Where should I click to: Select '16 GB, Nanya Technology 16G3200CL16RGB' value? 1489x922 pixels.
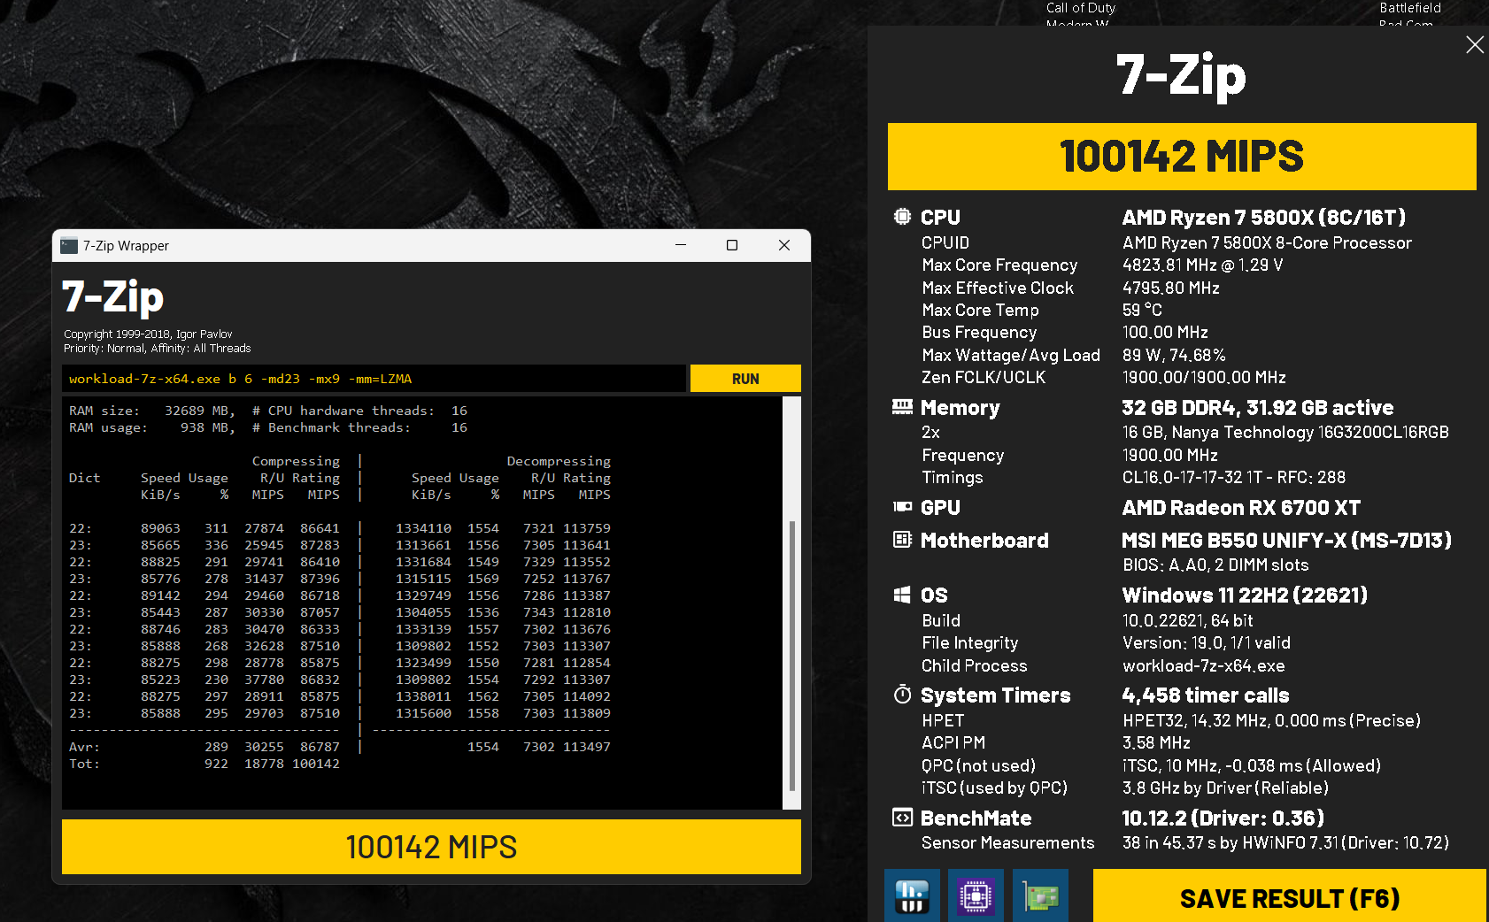[1285, 432]
